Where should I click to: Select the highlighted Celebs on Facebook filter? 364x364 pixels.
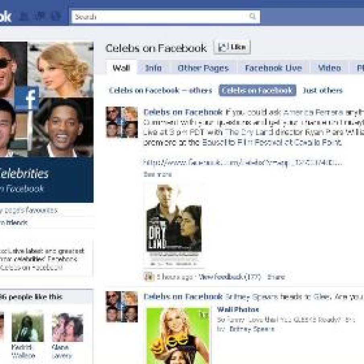tap(257, 90)
